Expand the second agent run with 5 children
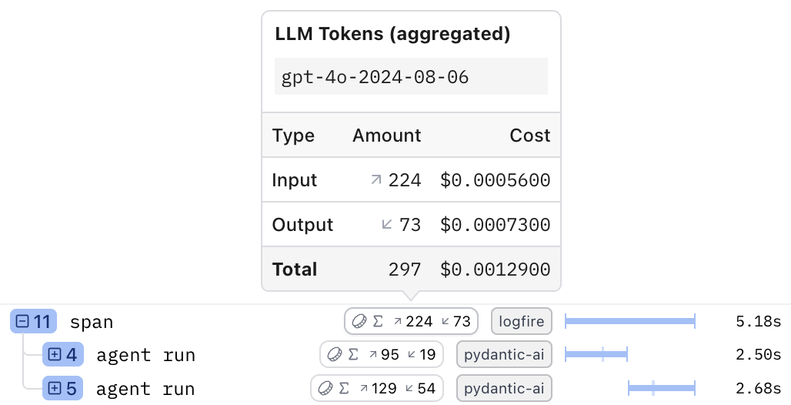The width and height of the screenshot is (791, 405). pos(55,389)
